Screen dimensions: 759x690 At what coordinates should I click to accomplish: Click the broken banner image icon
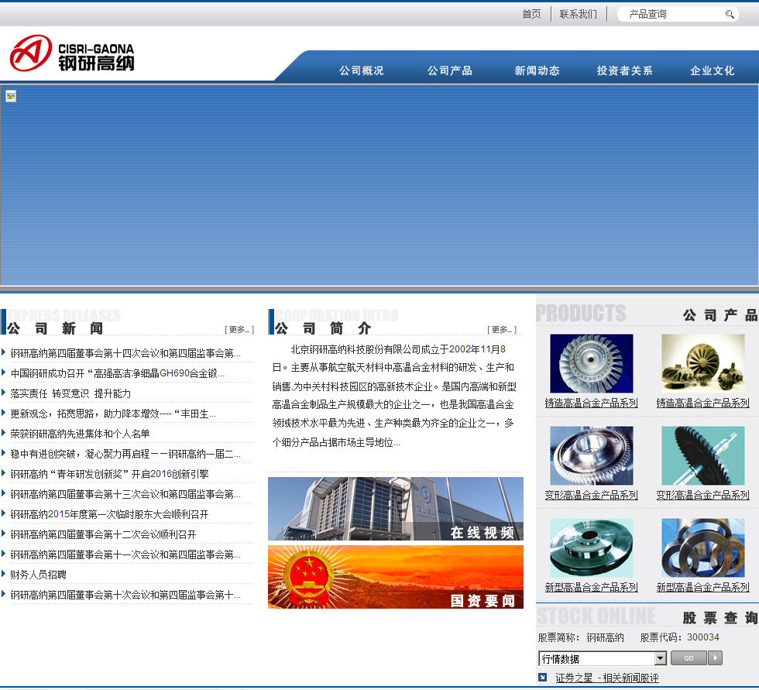[x=11, y=96]
